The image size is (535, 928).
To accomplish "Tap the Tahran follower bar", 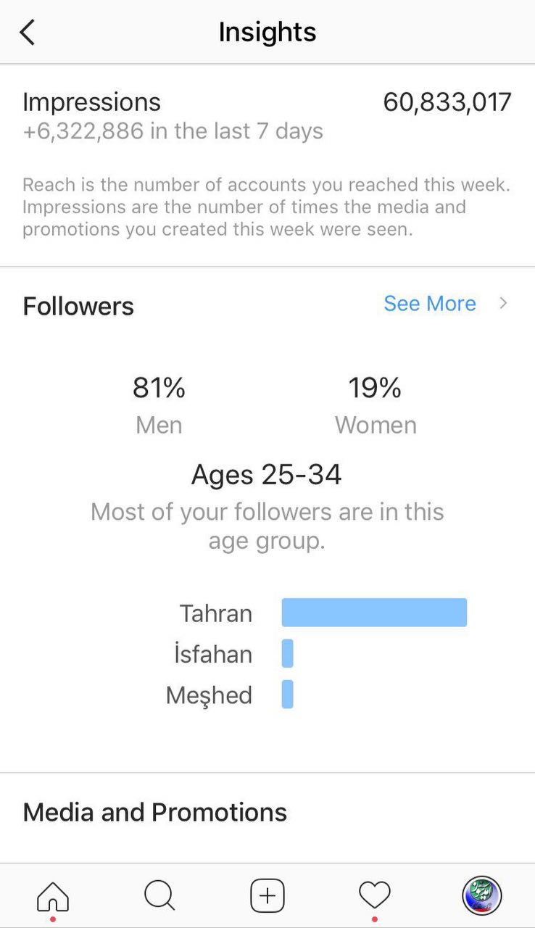I will [374, 613].
